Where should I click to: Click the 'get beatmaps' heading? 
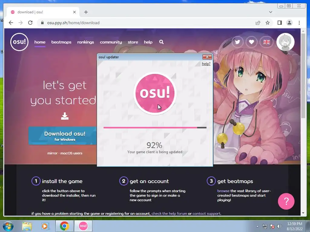pyautogui.click(x=235, y=181)
